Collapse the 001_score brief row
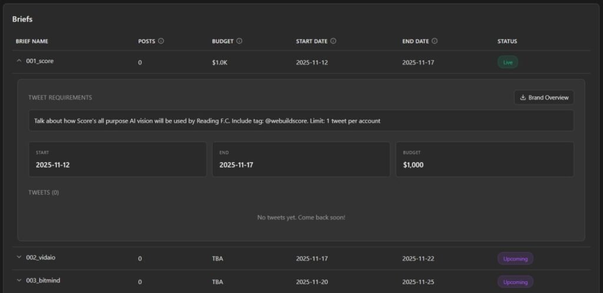Viewport: 603px width, 293px height. pyautogui.click(x=19, y=61)
